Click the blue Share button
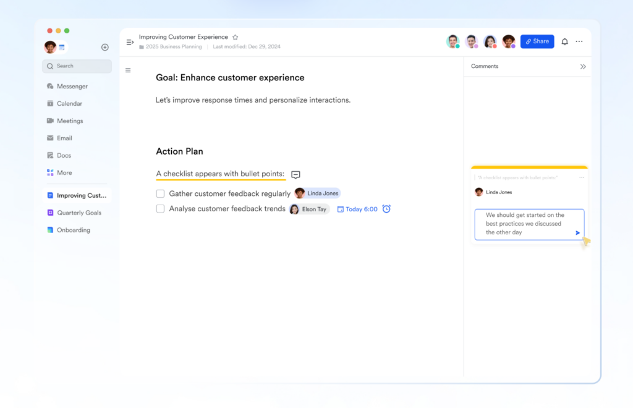The width and height of the screenshot is (633, 408). click(536, 41)
